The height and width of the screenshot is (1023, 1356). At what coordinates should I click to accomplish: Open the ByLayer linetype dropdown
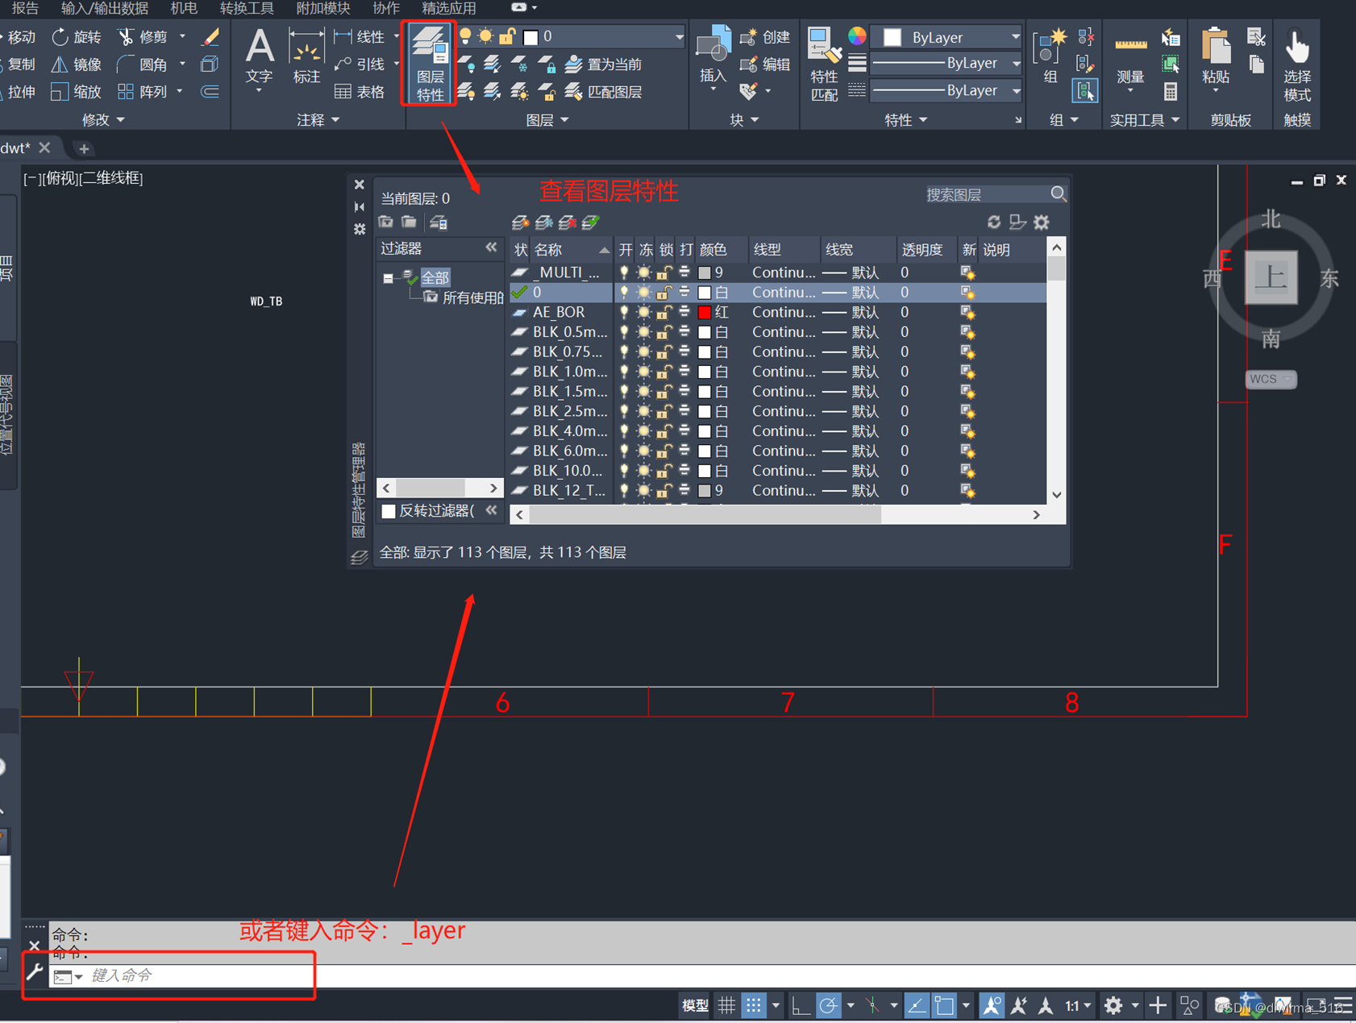[x=1016, y=91]
